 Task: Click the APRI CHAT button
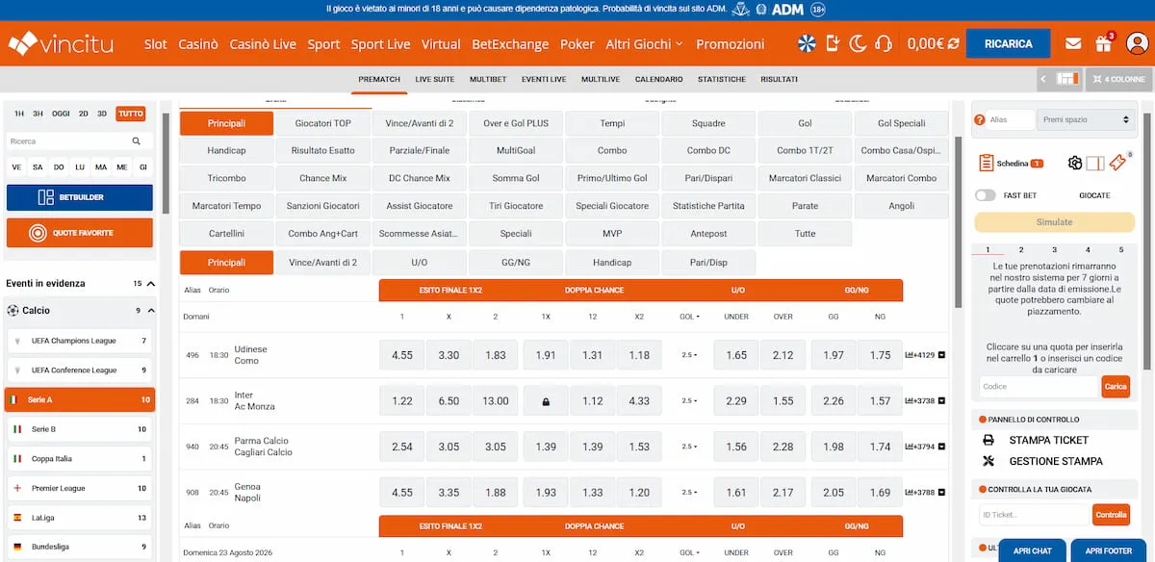click(1033, 550)
